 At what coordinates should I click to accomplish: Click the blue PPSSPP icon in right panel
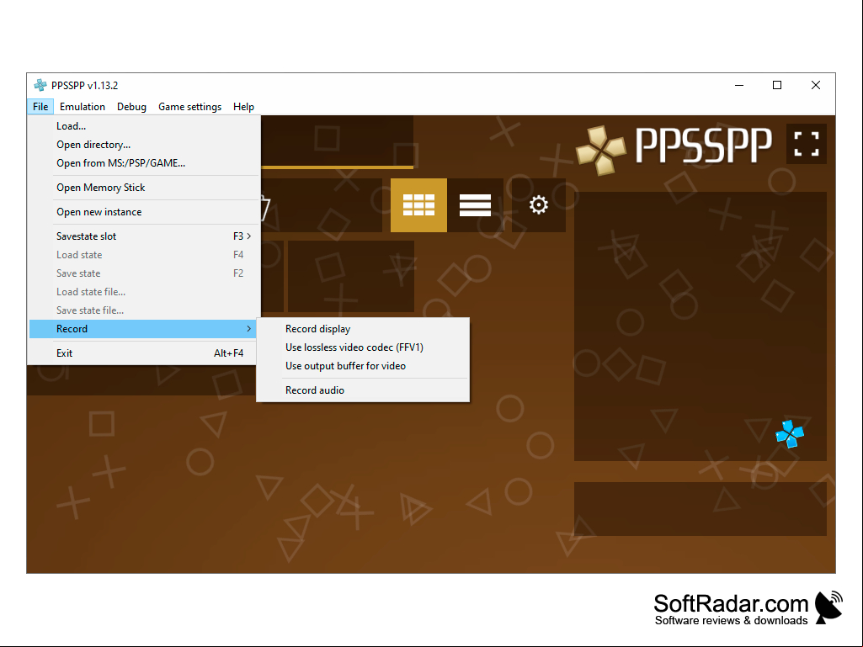point(790,433)
